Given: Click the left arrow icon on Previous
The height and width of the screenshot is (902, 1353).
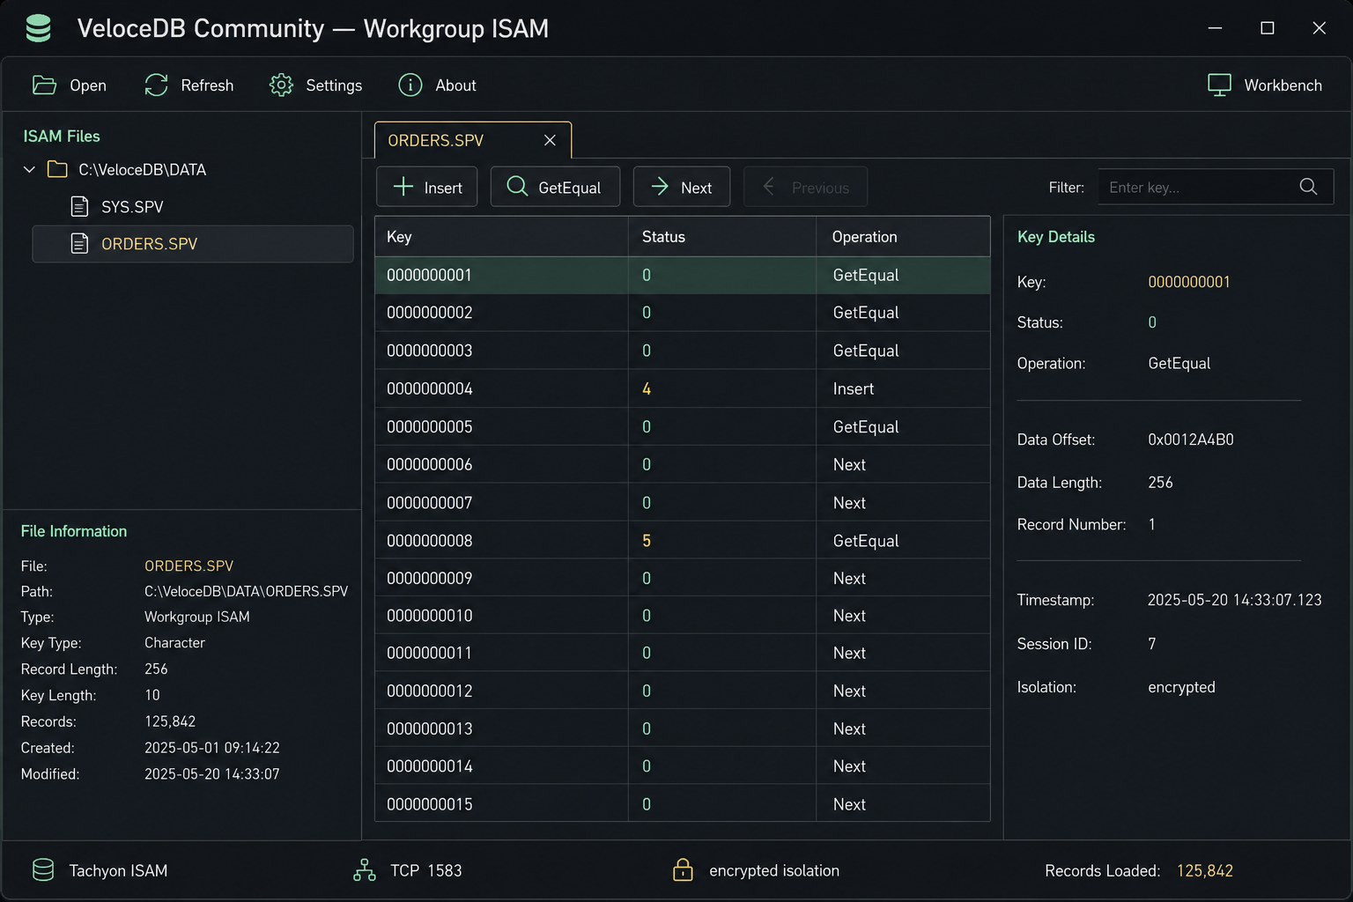Looking at the screenshot, I should 769,187.
